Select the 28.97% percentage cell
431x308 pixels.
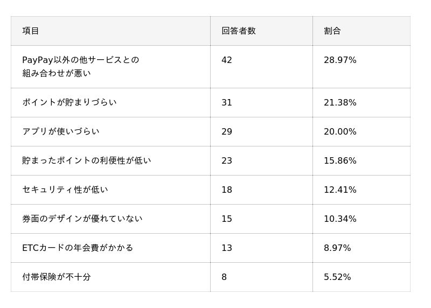pyautogui.click(x=340, y=60)
